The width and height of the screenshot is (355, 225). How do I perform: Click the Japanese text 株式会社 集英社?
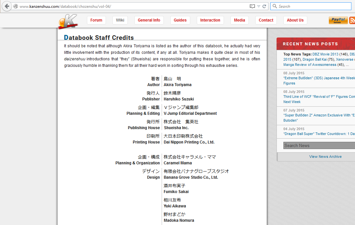click(x=181, y=122)
